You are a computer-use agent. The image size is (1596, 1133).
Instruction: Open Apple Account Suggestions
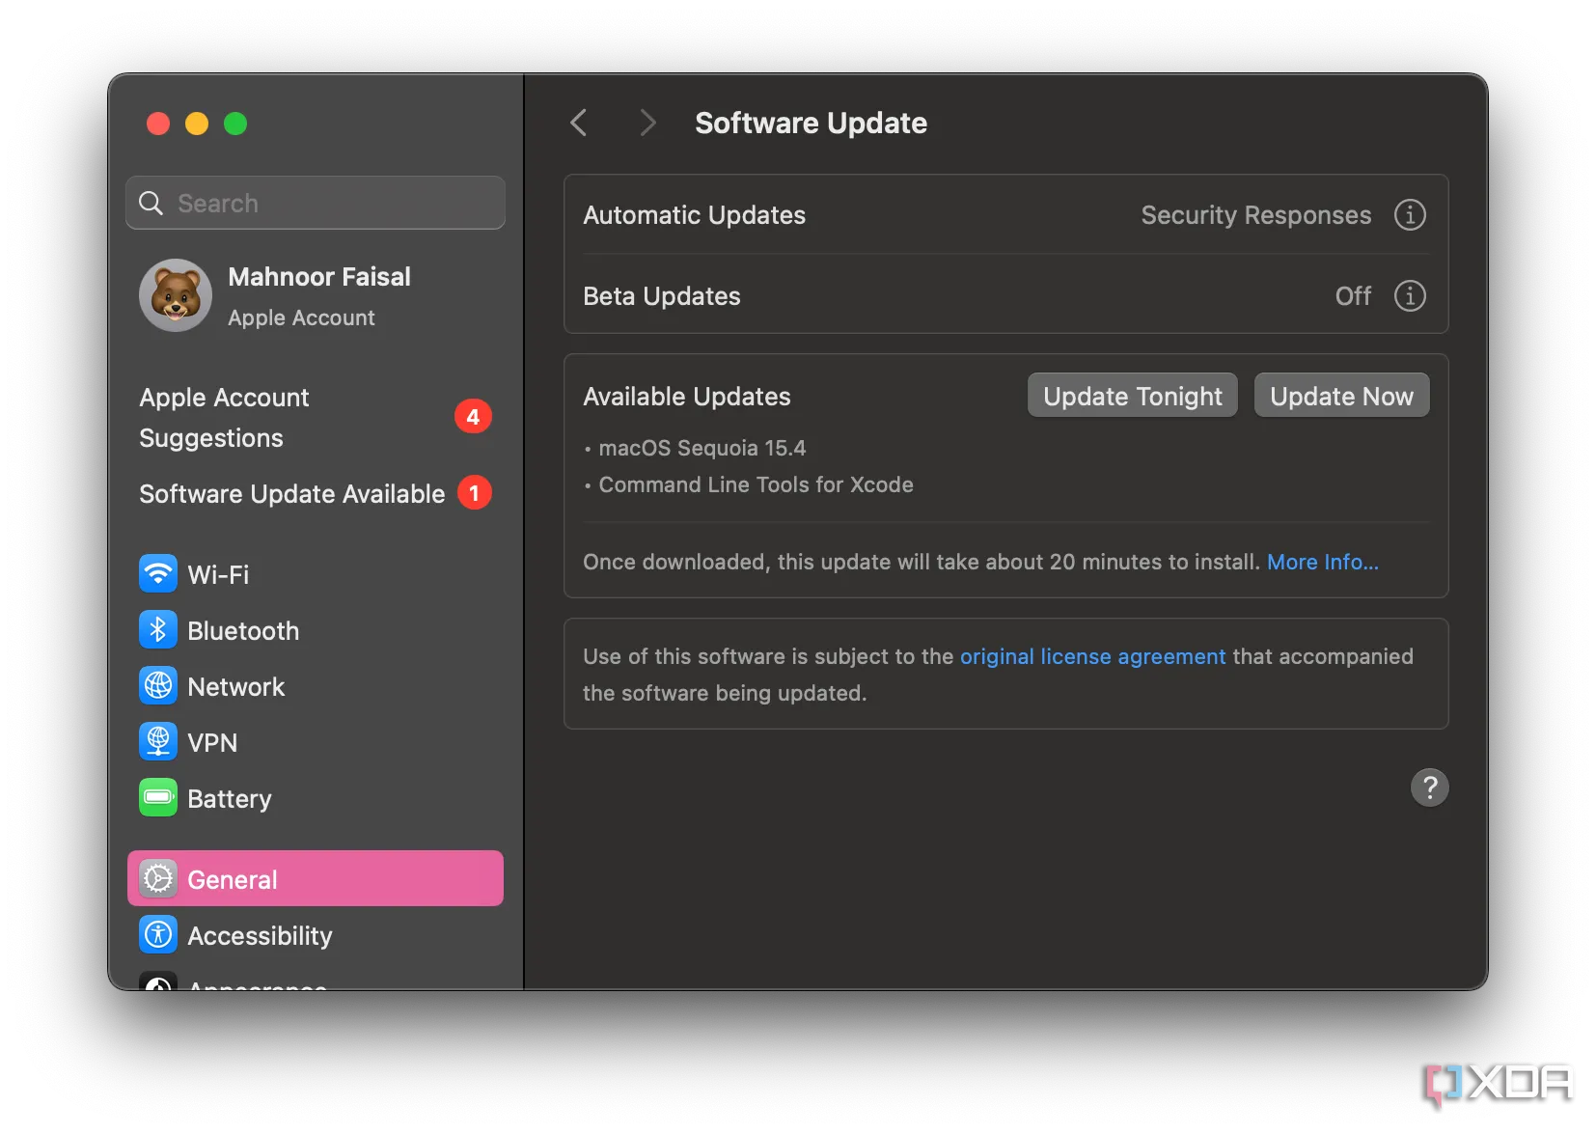pos(316,417)
